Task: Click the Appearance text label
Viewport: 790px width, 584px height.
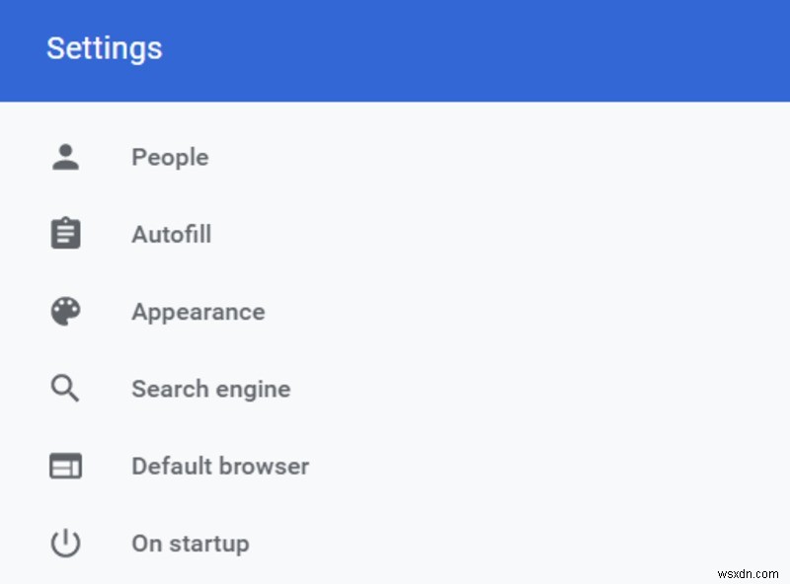Action: (x=197, y=312)
